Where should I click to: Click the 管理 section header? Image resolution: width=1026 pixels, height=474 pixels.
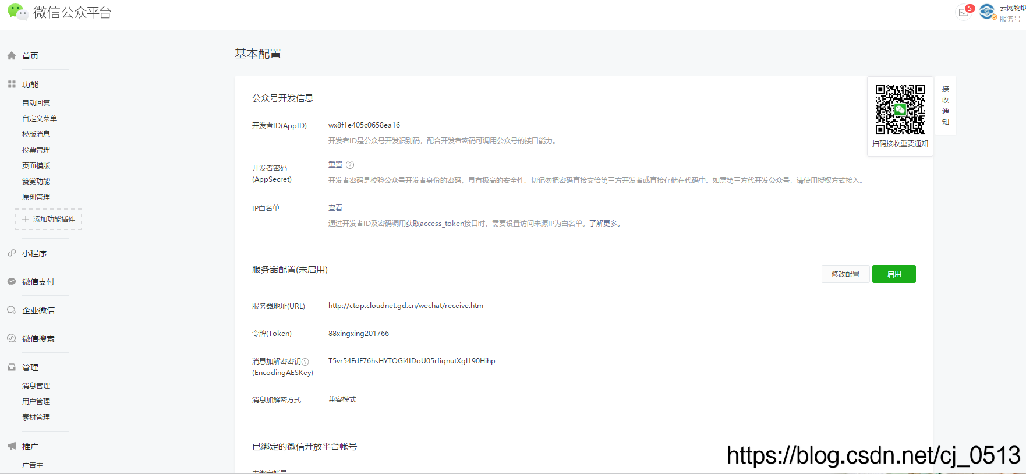pyautogui.click(x=30, y=367)
